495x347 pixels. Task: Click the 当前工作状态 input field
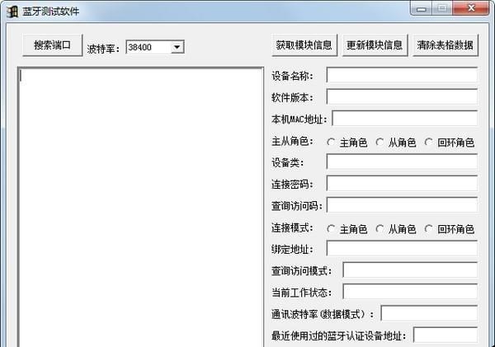pyautogui.click(x=410, y=292)
